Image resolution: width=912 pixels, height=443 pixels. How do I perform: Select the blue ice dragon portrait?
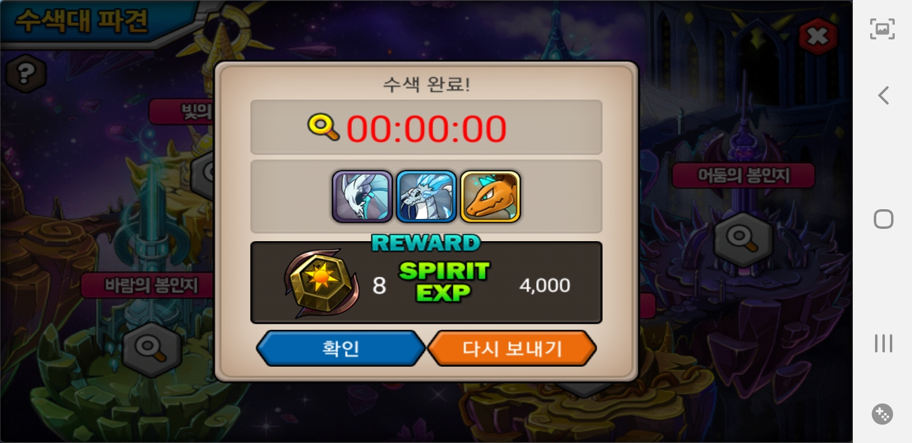pyautogui.click(x=426, y=196)
